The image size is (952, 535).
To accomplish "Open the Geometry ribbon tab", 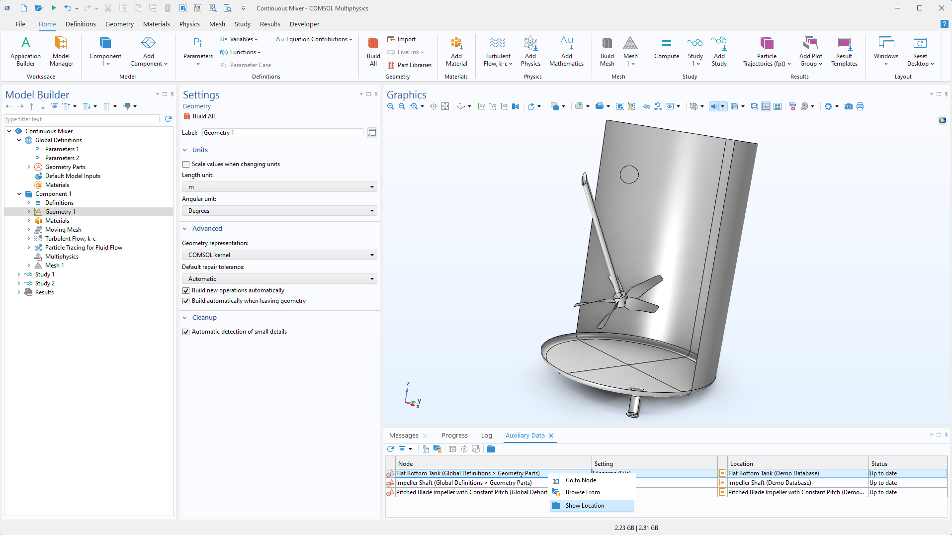I will point(119,24).
